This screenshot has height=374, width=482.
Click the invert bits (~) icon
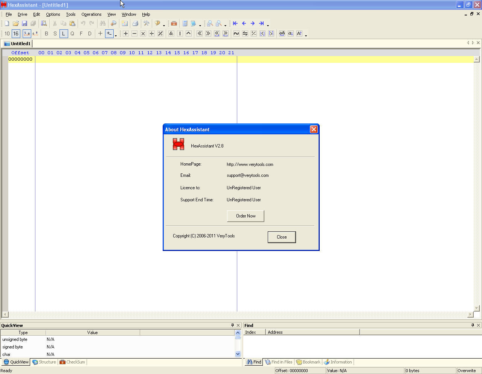pyautogui.click(x=236, y=33)
